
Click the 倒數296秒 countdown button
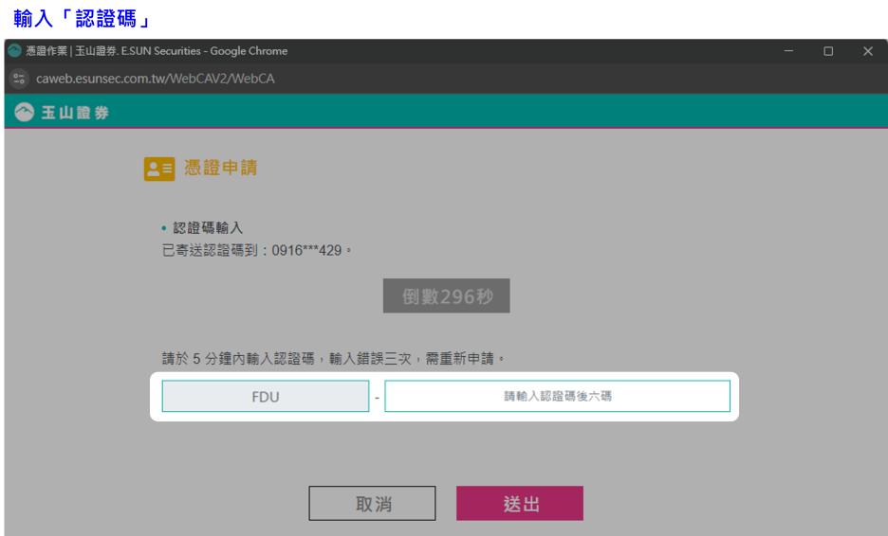pyautogui.click(x=446, y=296)
